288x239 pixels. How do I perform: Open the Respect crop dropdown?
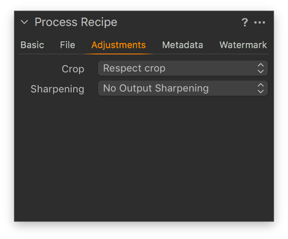(183, 68)
